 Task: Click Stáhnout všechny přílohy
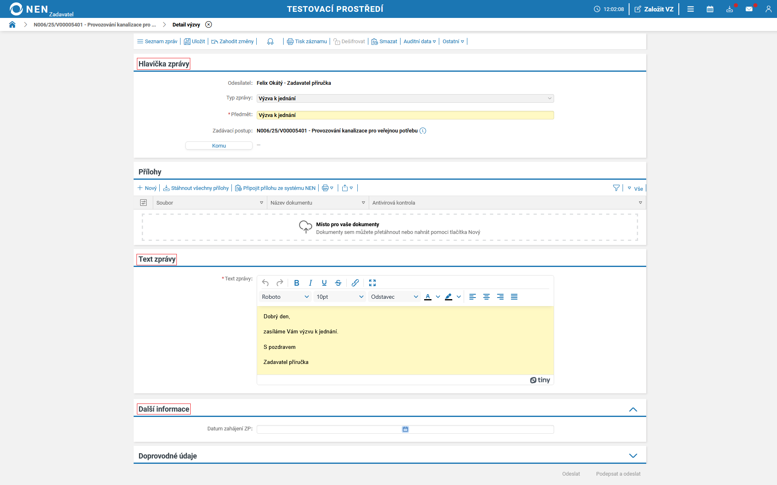[196, 188]
